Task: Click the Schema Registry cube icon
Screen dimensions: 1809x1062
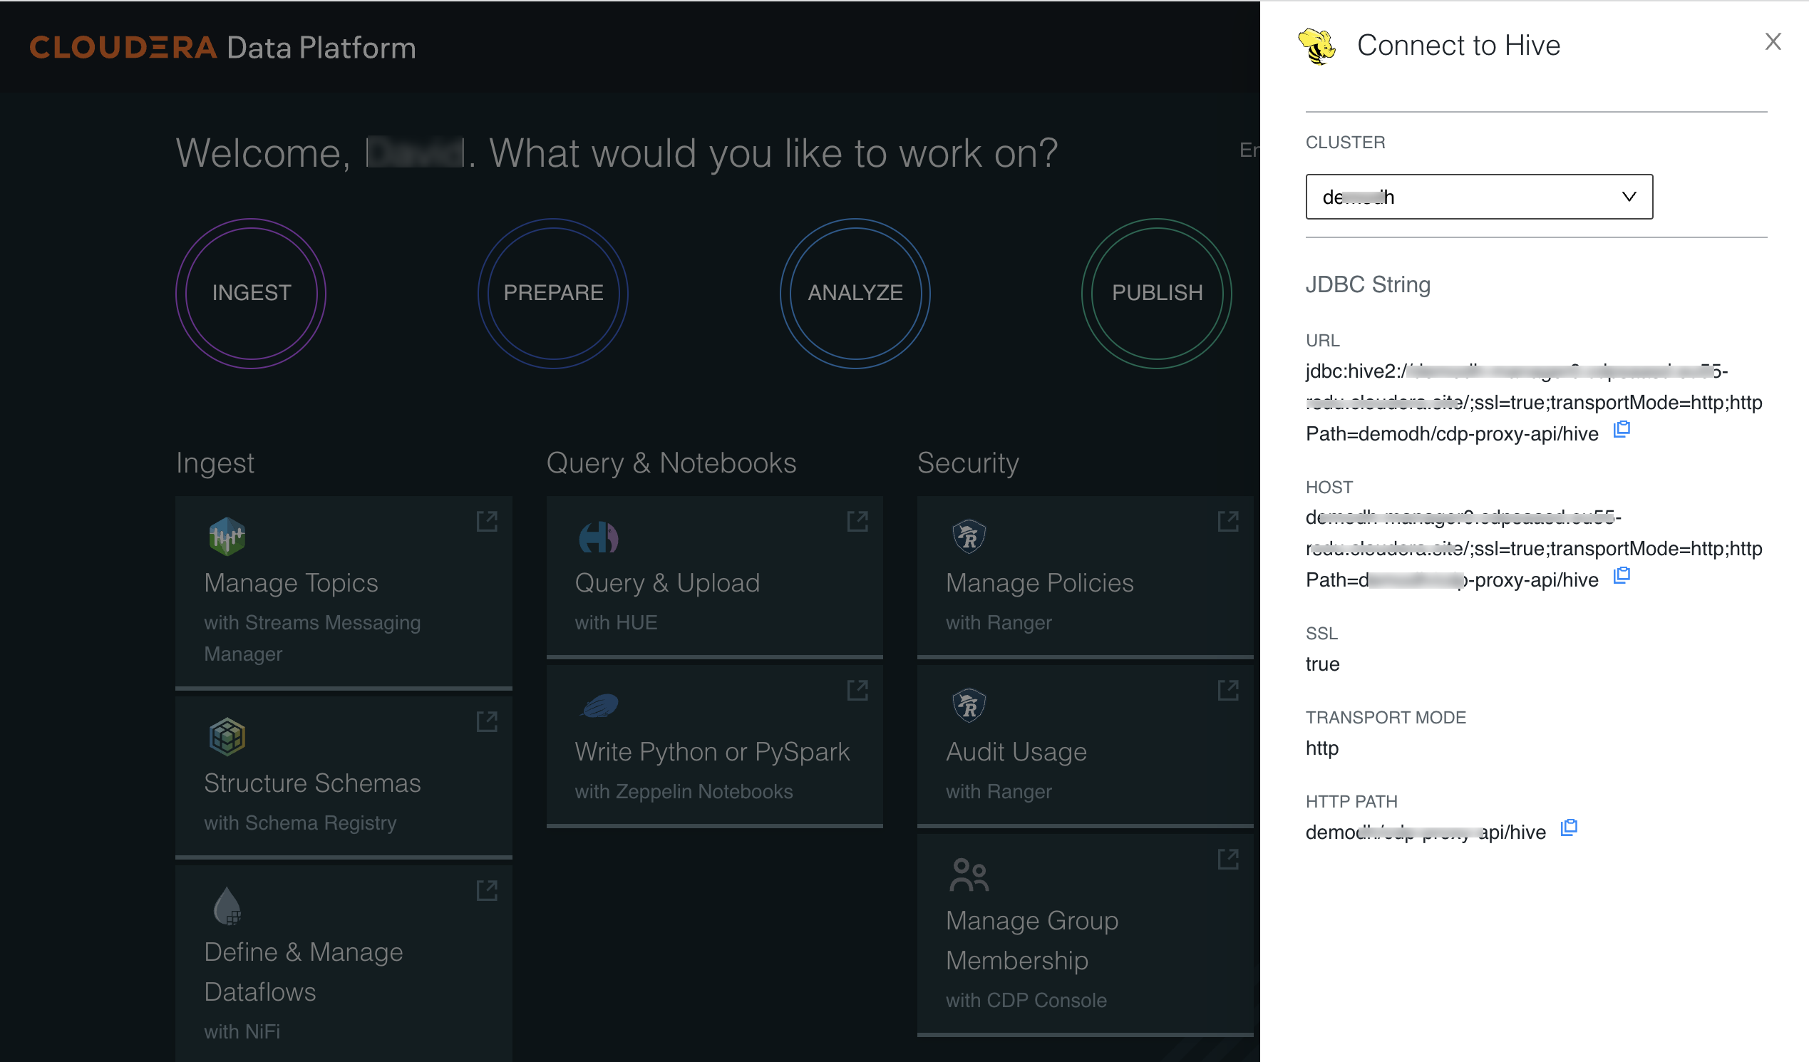Action: pyautogui.click(x=227, y=737)
